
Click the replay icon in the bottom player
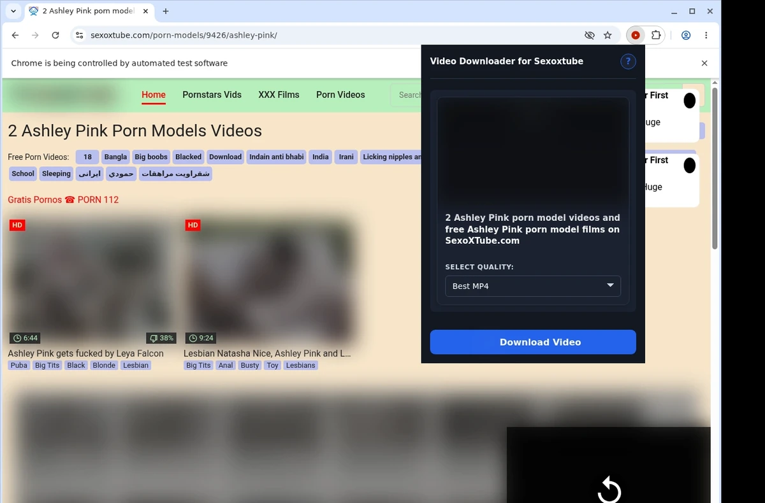pyautogui.click(x=609, y=490)
